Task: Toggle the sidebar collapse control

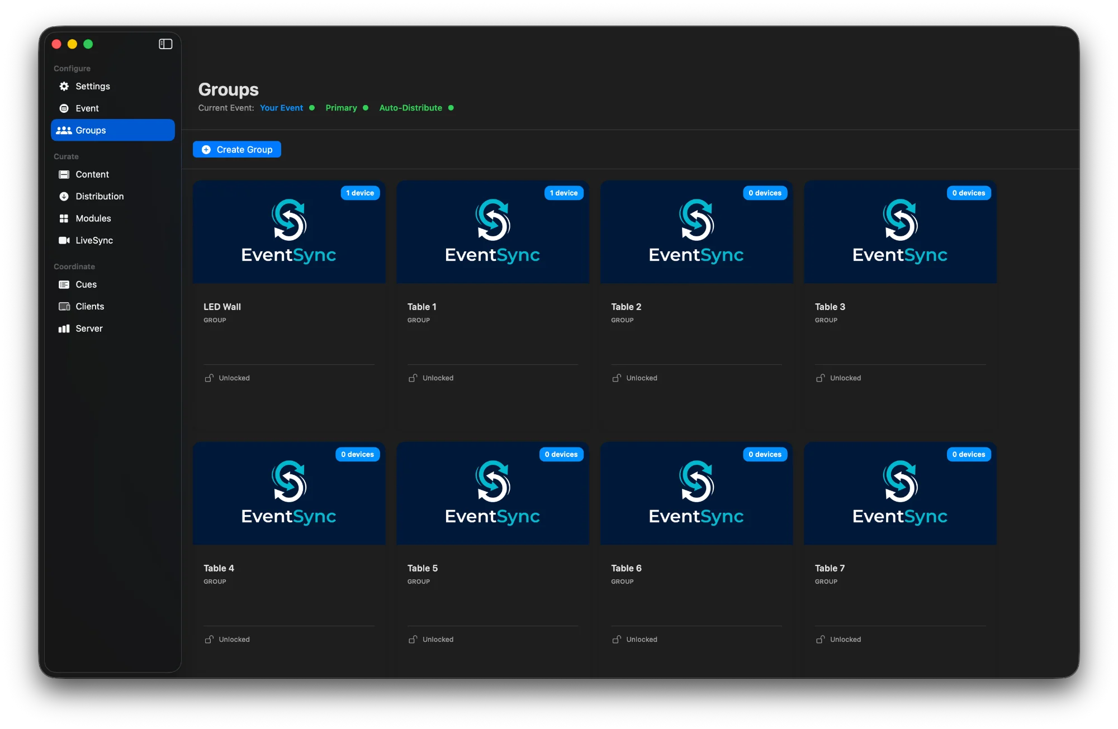Action: pyautogui.click(x=165, y=44)
